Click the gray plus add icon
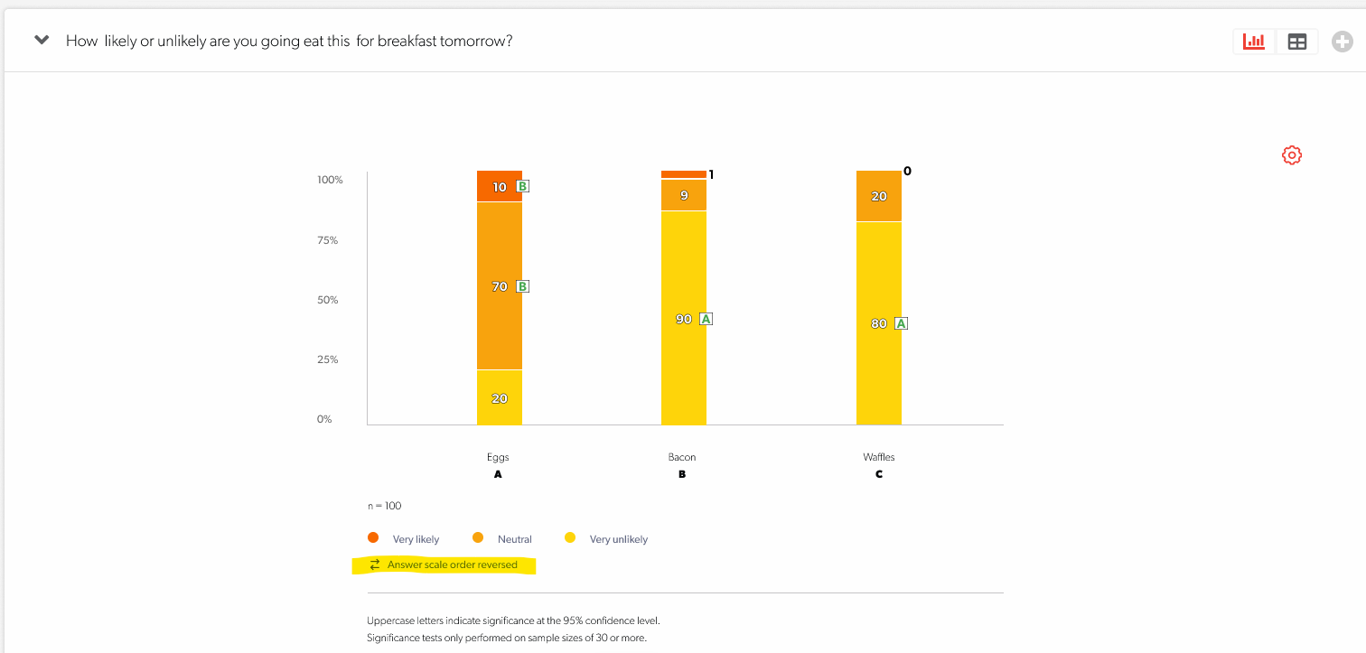The width and height of the screenshot is (1366, 653). pos(1343,42)
